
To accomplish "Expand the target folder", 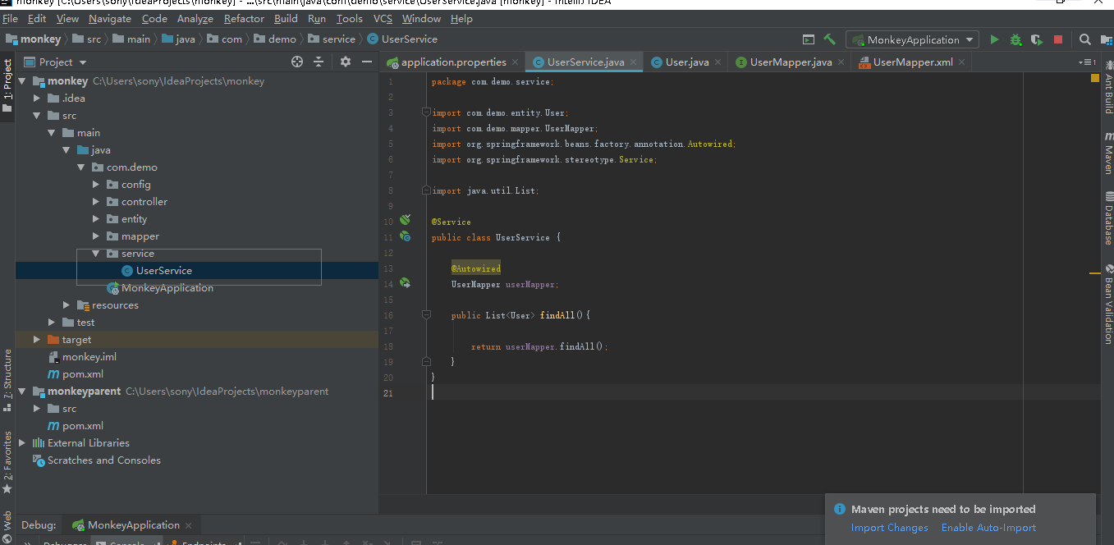I will (36, 339).
